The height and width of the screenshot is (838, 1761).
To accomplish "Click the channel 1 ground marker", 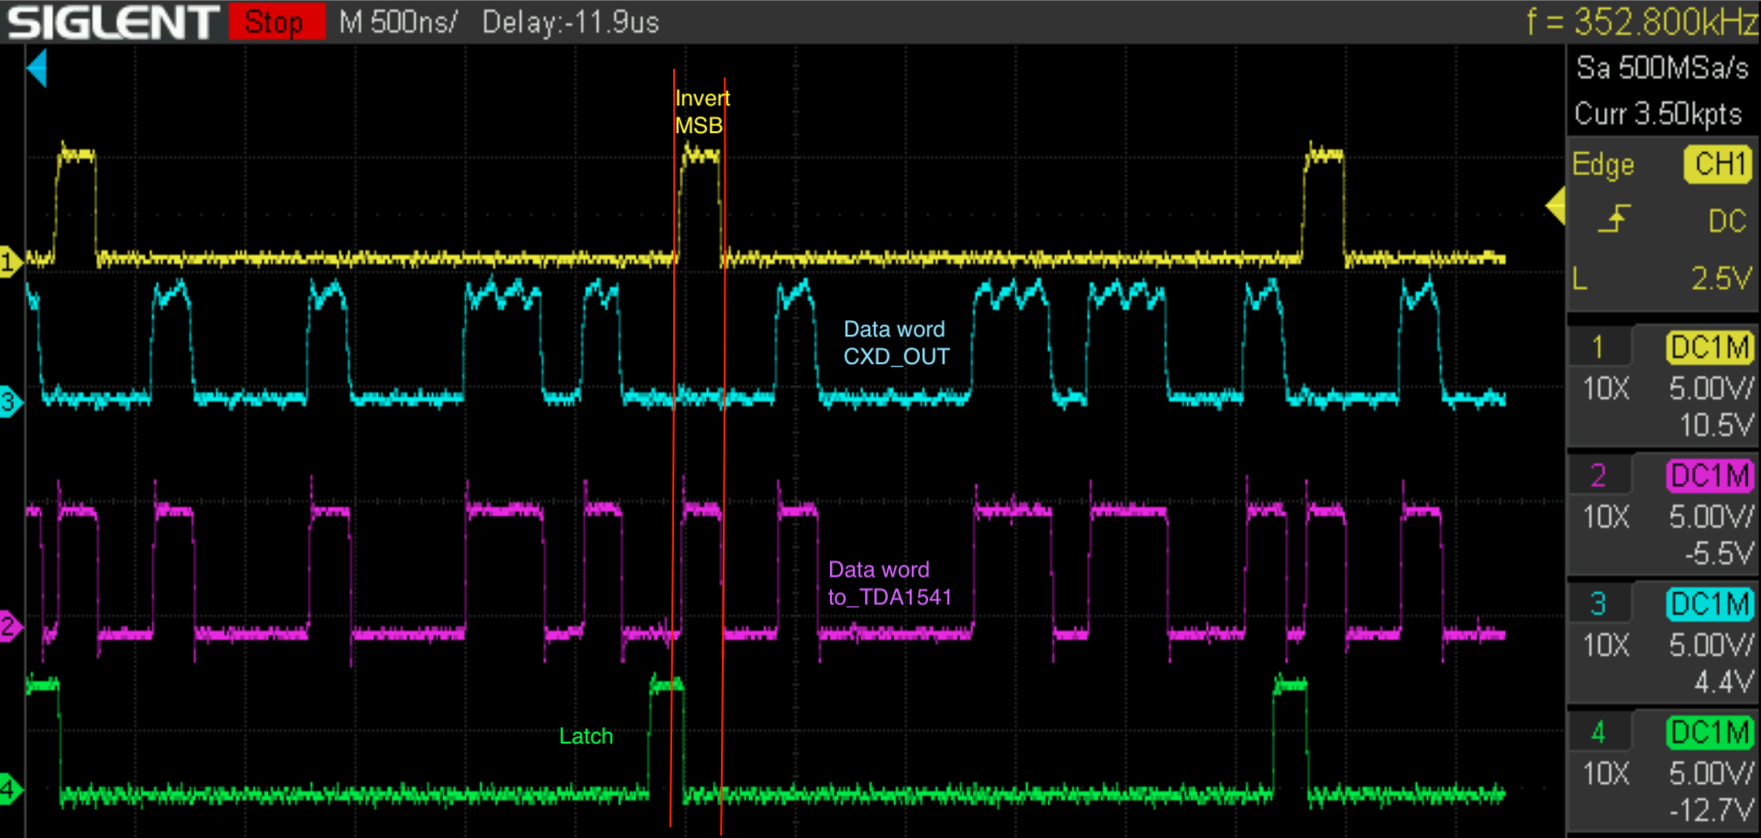I will pyautogui.click(x=9, y=262).
